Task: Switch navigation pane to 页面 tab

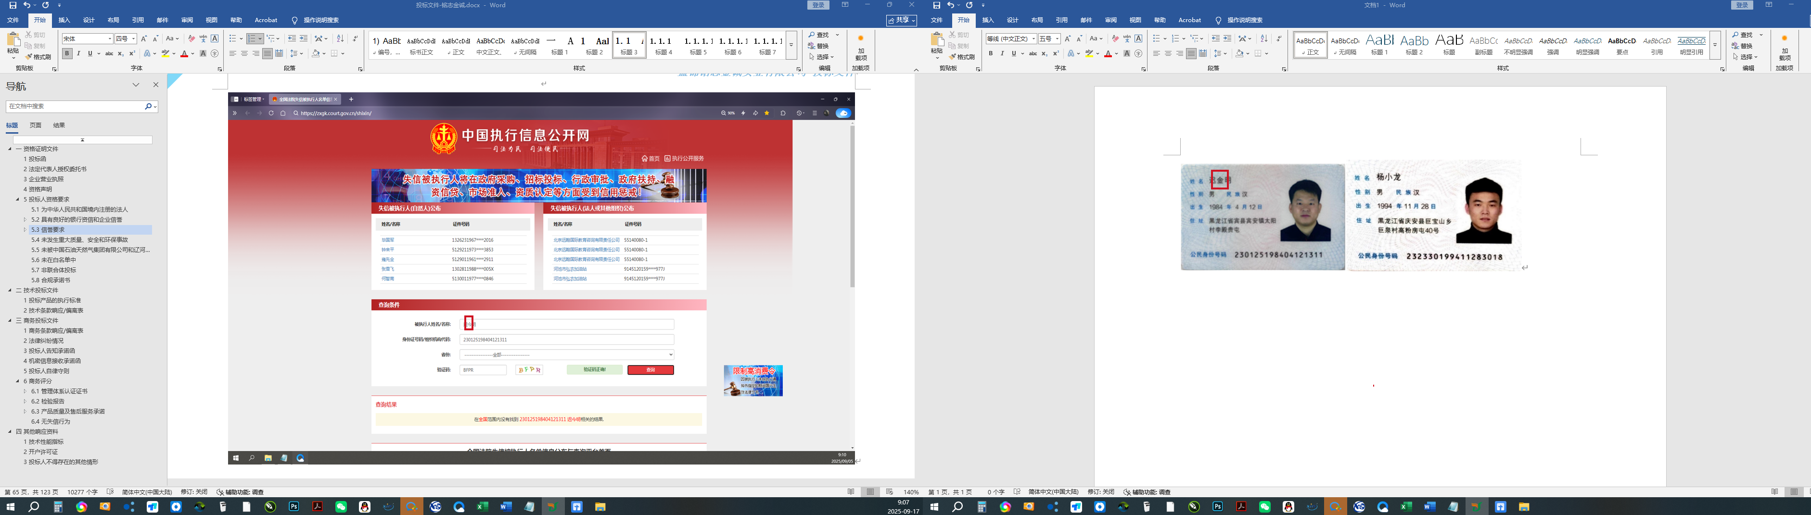Action: pyautogui.click(x=36, y=125)
